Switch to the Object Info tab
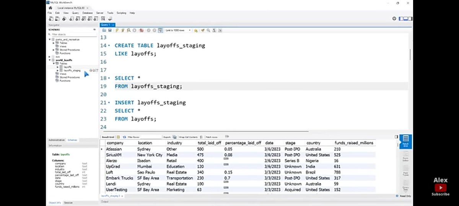The width and height of the screenshot is (459, 206). [x=54, y=203]
